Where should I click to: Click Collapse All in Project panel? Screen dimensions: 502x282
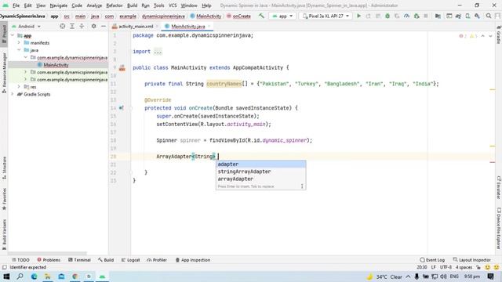82,26
